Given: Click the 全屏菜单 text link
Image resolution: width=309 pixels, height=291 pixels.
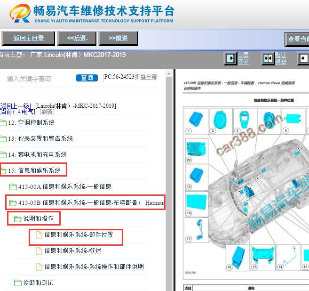Looking at the screenshot, I should click(x=243, y=58).
